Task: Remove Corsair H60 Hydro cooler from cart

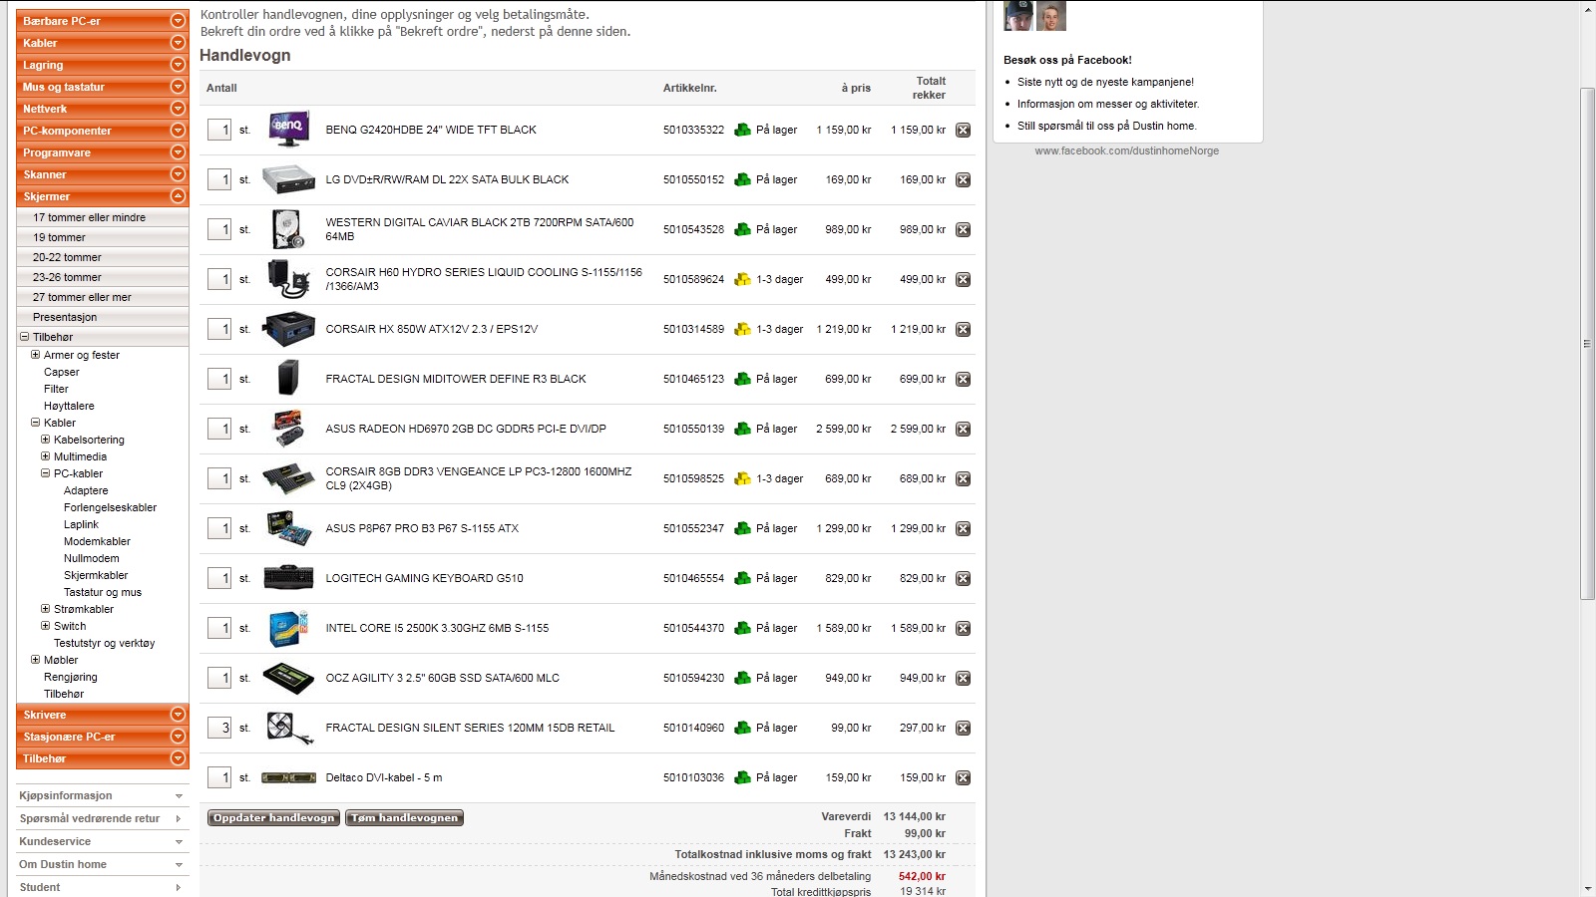Action: click(x=963, y=279)
